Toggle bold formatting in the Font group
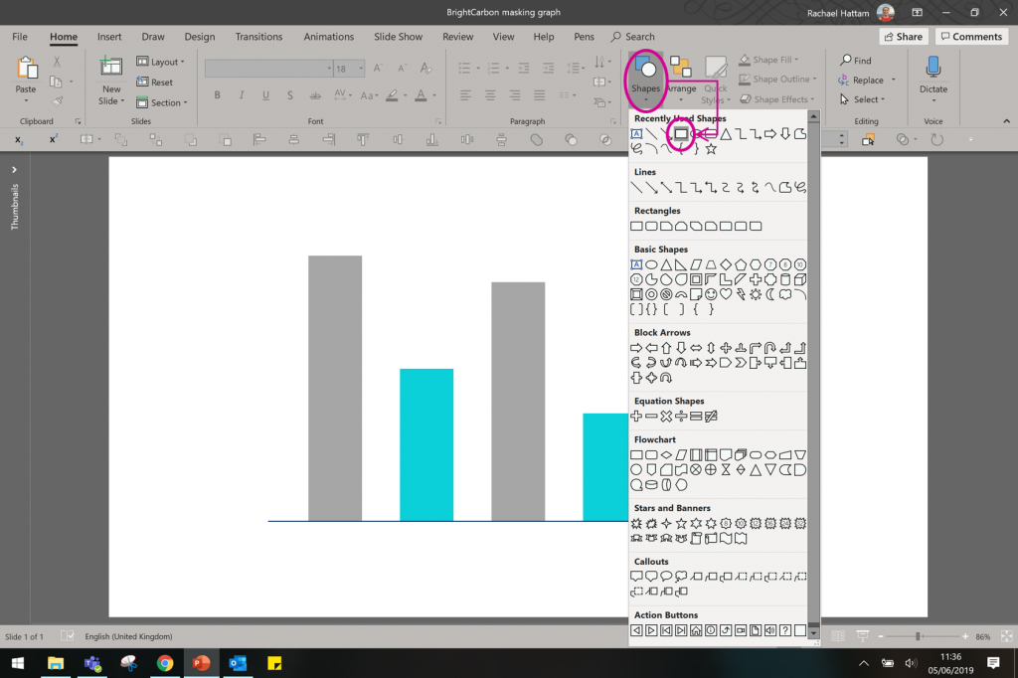Viewport: 1018px width, 678px height. 217,95
